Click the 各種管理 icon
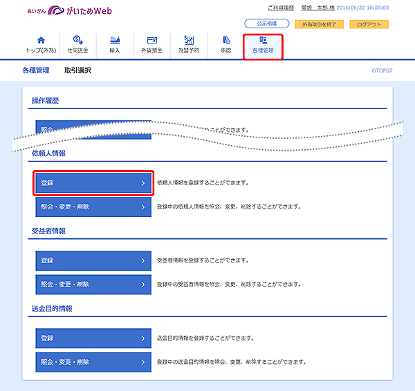Viewport: 415px width, 391px height. tap(263, 40)
